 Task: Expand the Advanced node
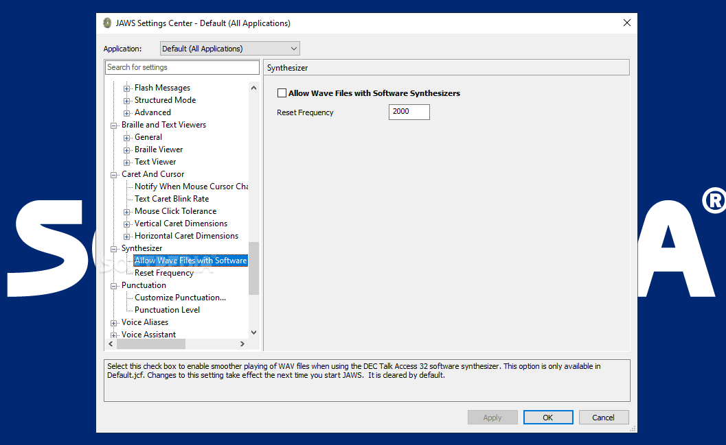126,113
